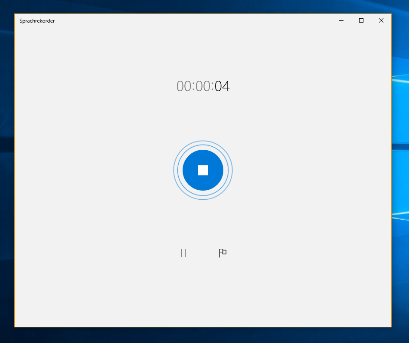Viewport: 409px width, 343px height.
Task: Click the white square stop symbol
Action: tap(203, 170)
